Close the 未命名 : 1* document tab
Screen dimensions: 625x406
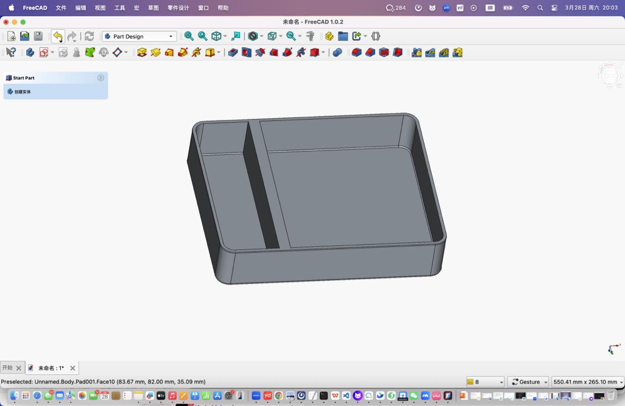coord(72,368)
